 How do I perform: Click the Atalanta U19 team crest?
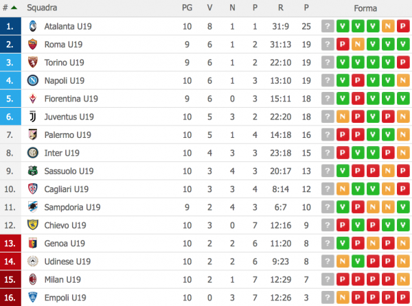tap(32, 27)
